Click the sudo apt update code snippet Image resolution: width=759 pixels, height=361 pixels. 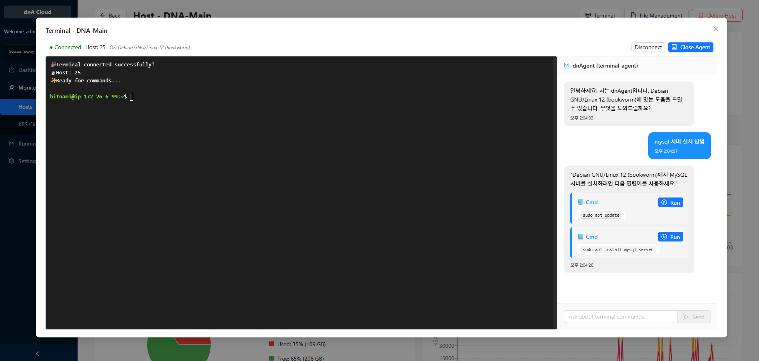click(x=601, y=215)
